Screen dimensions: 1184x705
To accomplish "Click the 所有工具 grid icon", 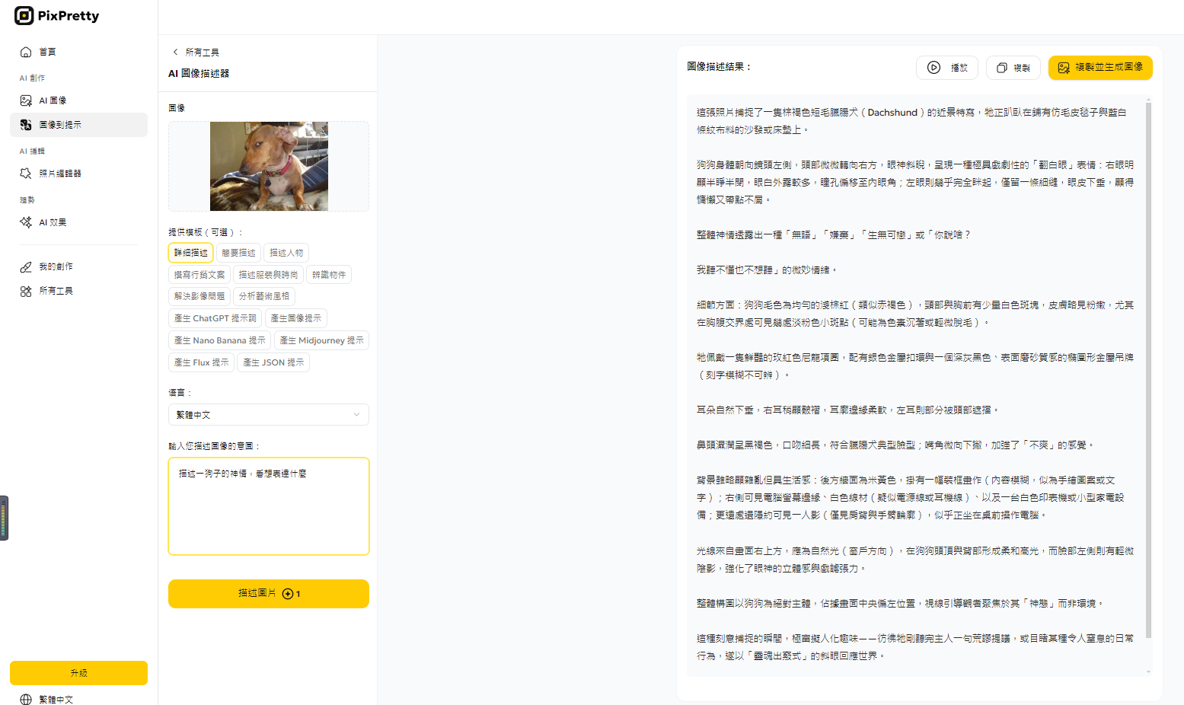I will click(25, 290).
